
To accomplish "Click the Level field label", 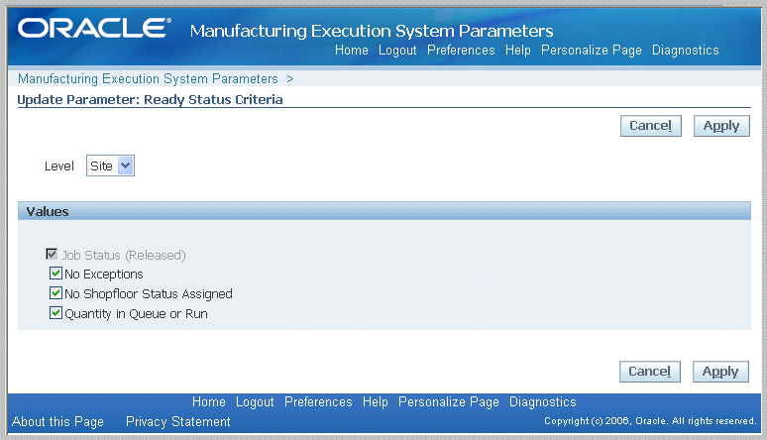I will [59, 165].
